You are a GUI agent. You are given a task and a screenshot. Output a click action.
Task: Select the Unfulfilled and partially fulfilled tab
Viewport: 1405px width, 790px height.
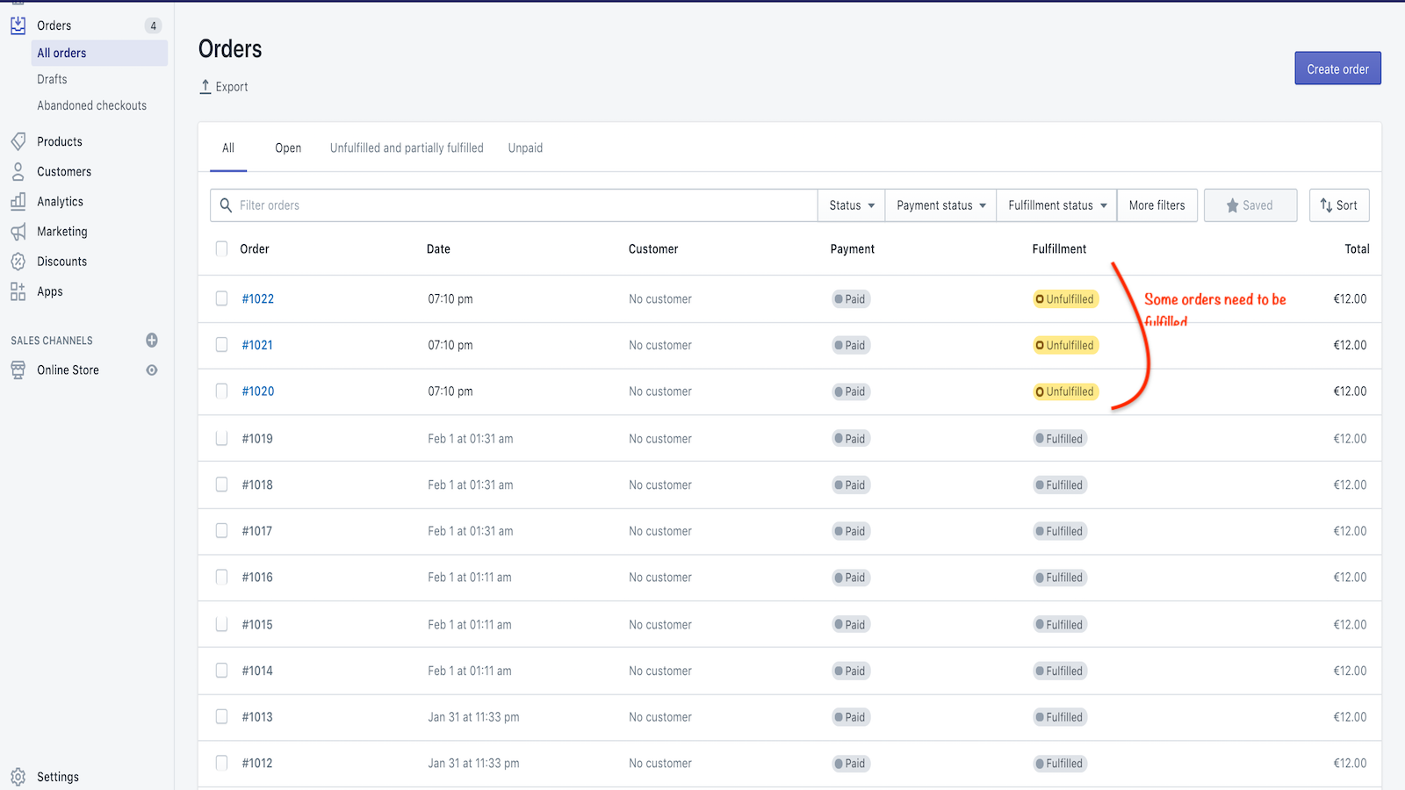[x=407, y=148]
